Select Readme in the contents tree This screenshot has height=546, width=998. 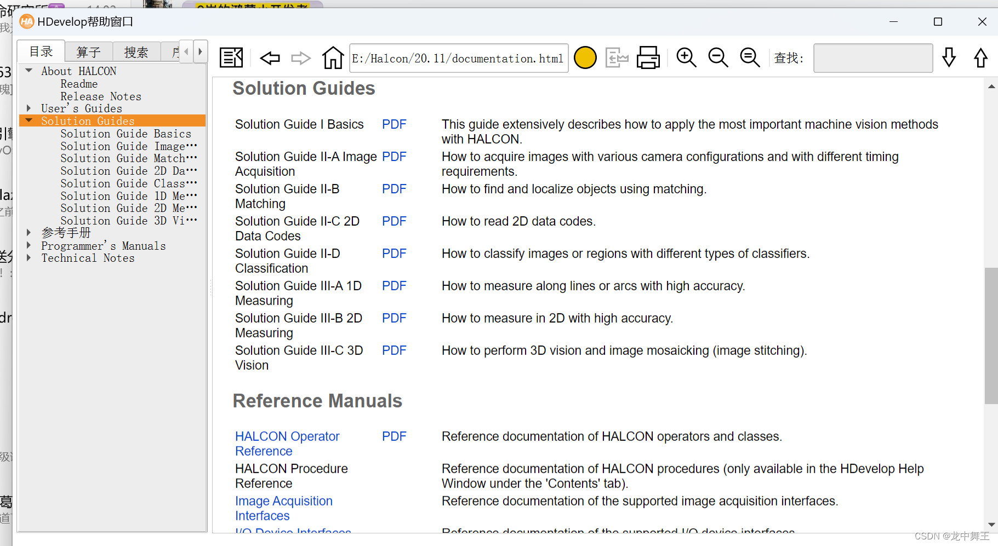point(79,84)
